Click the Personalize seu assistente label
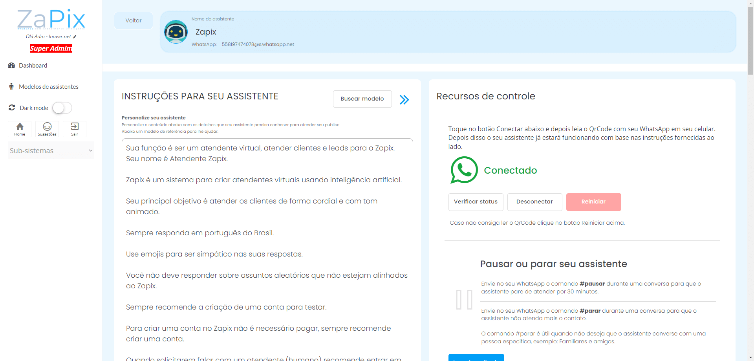Screen dimensions: 754x361 pyautogui.click(x=154, y=118)
